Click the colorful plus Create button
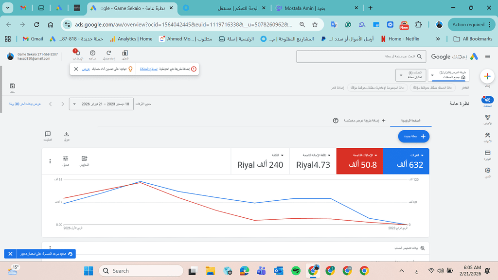Image resolution: width=498 pixels, height=280 pixels. (487, 76)
